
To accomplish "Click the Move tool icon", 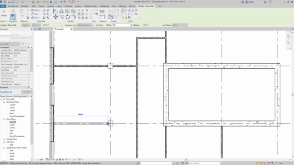I will (56, 17).
